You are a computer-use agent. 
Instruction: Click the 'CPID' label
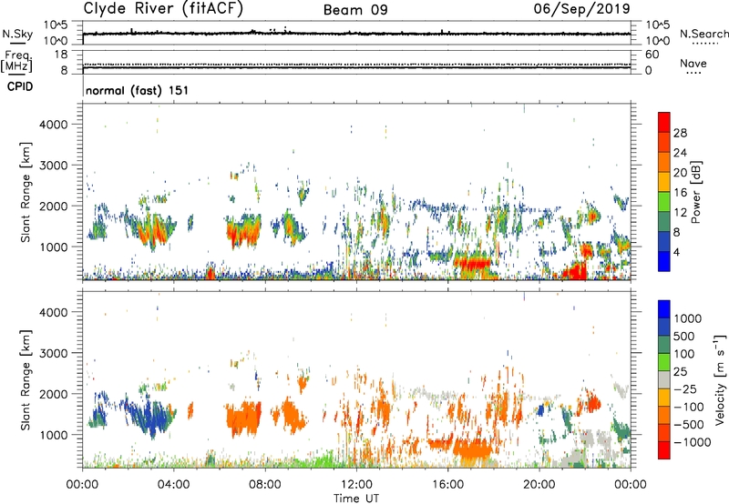20,86
